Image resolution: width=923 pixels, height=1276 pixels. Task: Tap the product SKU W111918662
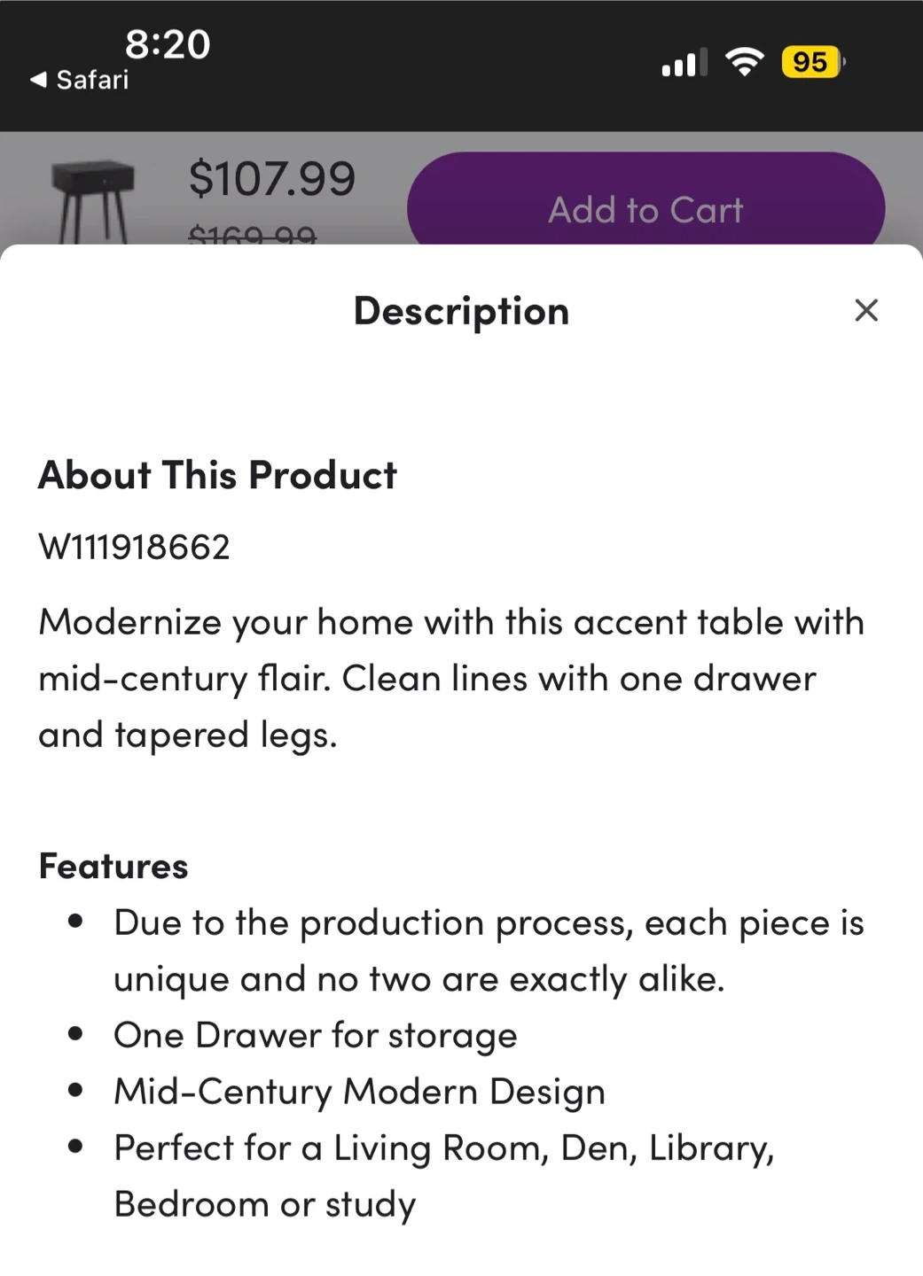tap(135, 547)
